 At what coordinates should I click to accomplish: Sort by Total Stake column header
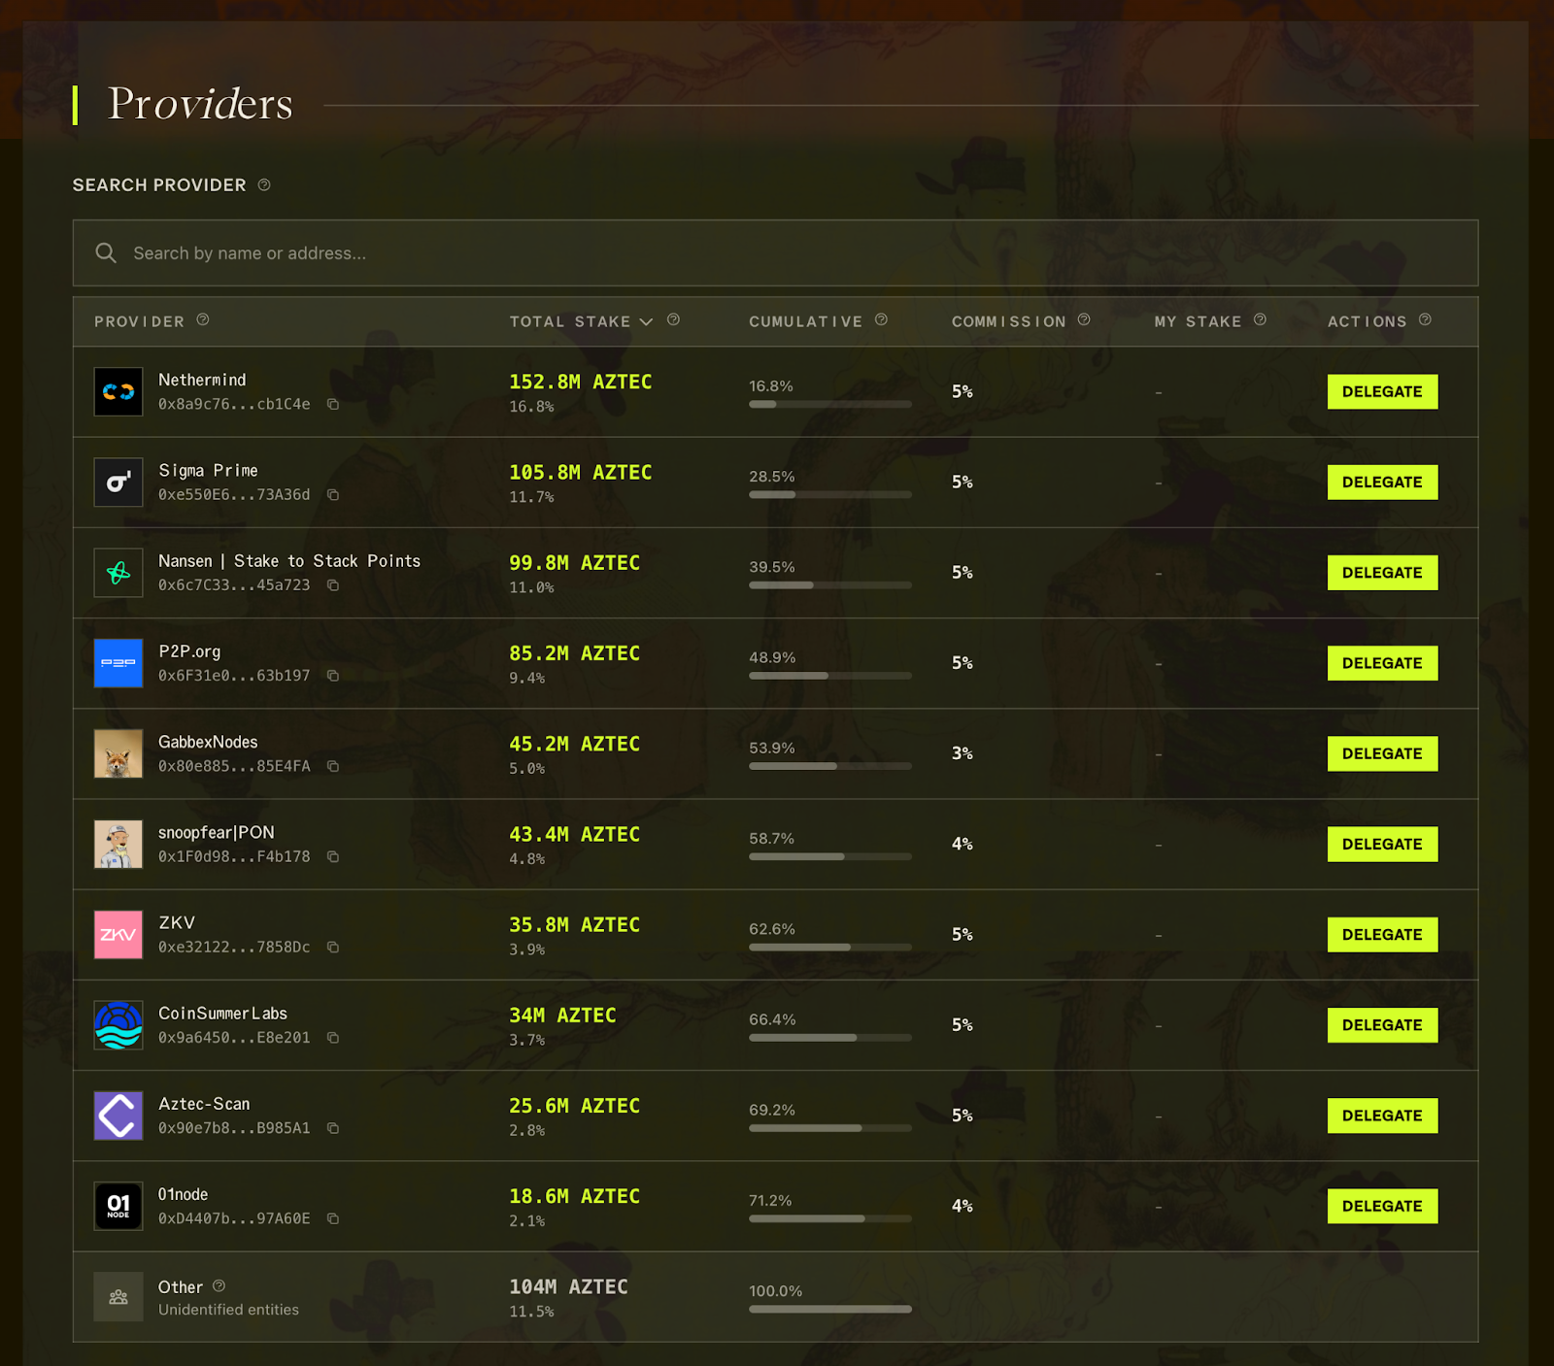tap(570, 321)
